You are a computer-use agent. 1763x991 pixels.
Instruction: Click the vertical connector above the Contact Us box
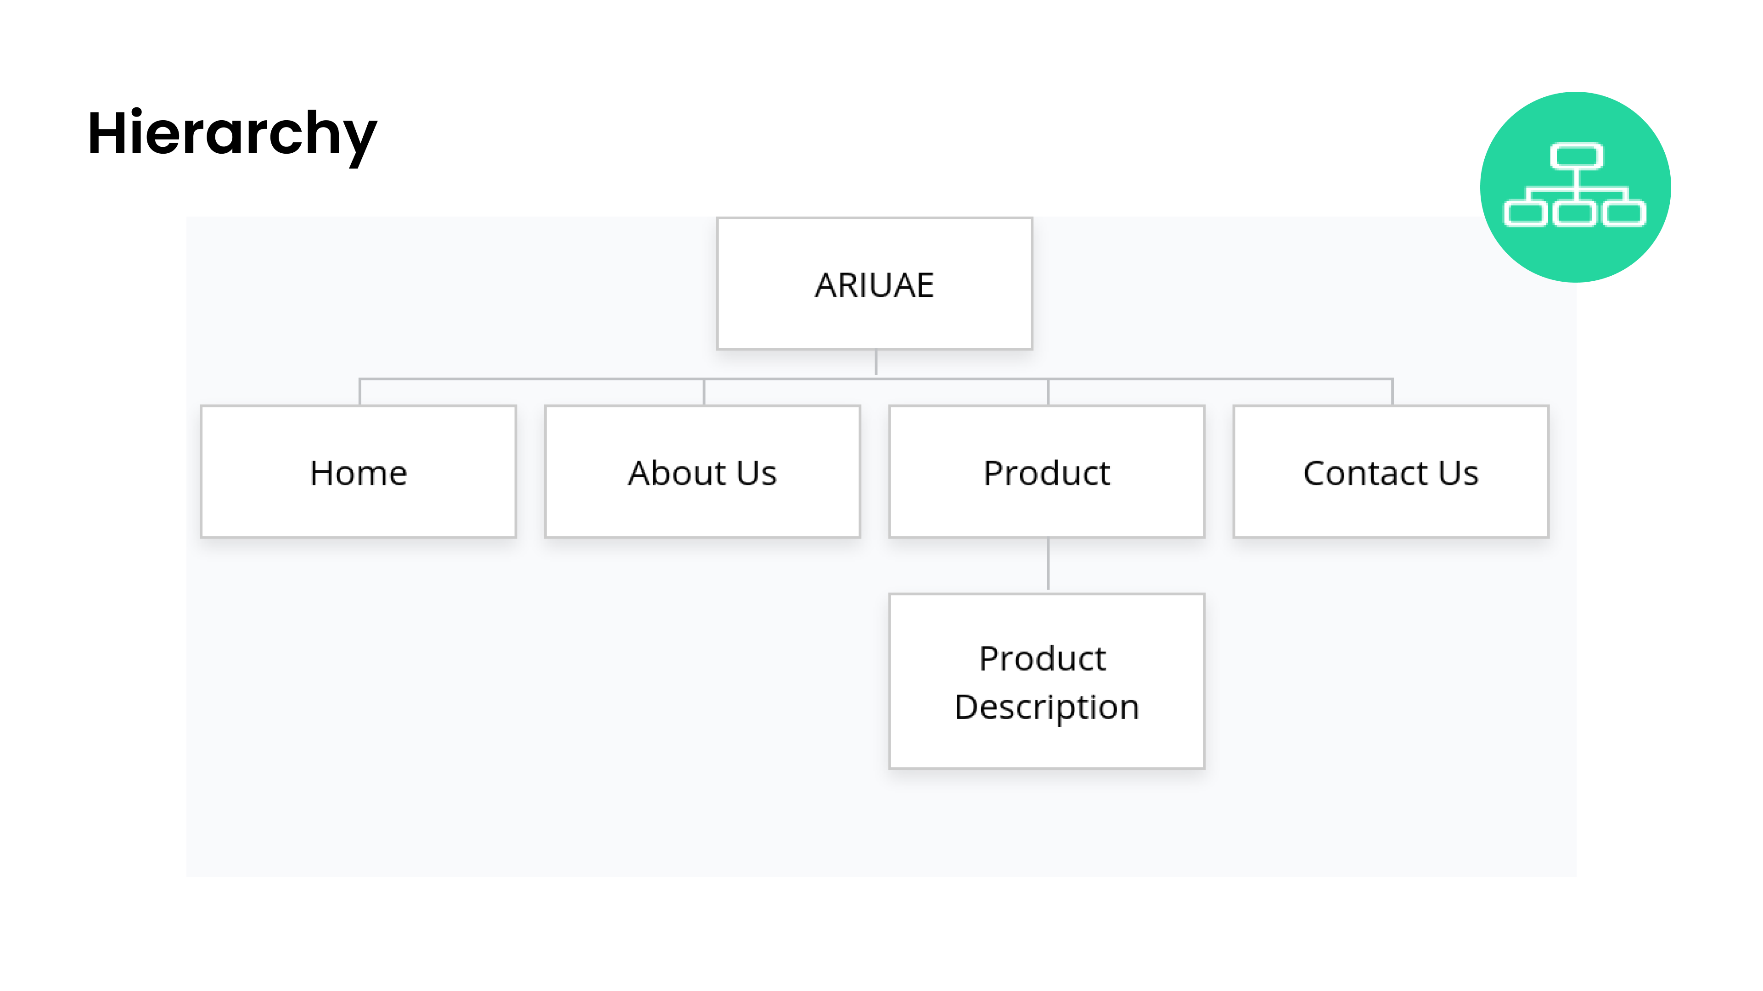coord(1392,392)
